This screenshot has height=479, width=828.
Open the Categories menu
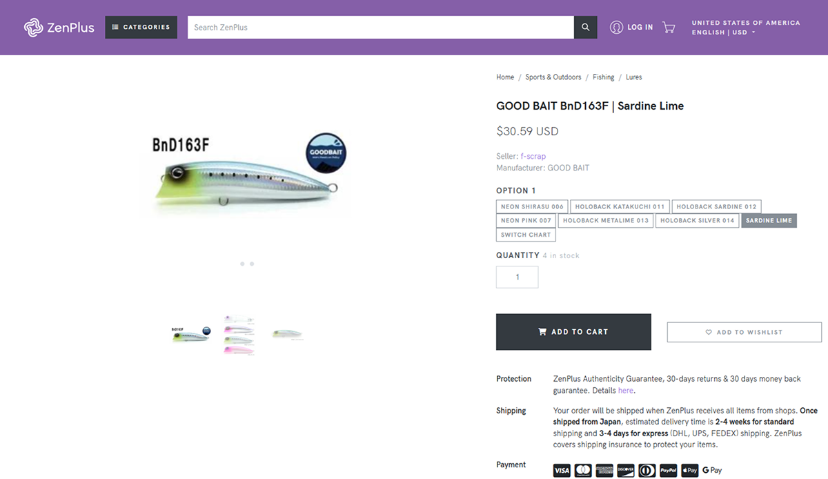141,28
